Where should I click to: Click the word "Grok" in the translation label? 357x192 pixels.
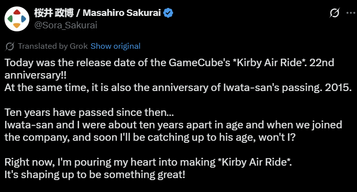click(x=79, y=46)
